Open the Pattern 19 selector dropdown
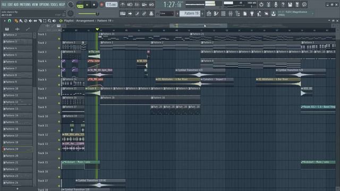This screenshot has height=191, width=340. click(190, 14)
